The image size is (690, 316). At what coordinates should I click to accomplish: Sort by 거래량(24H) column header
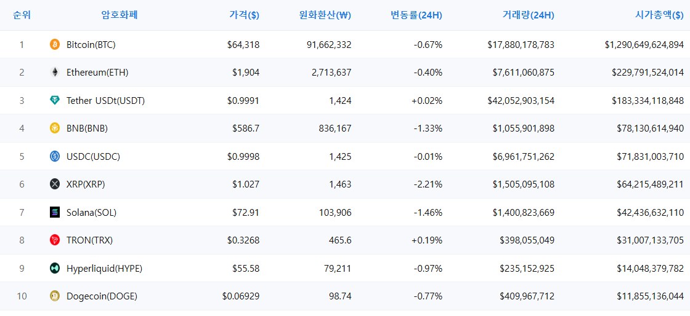click(528, 15)
